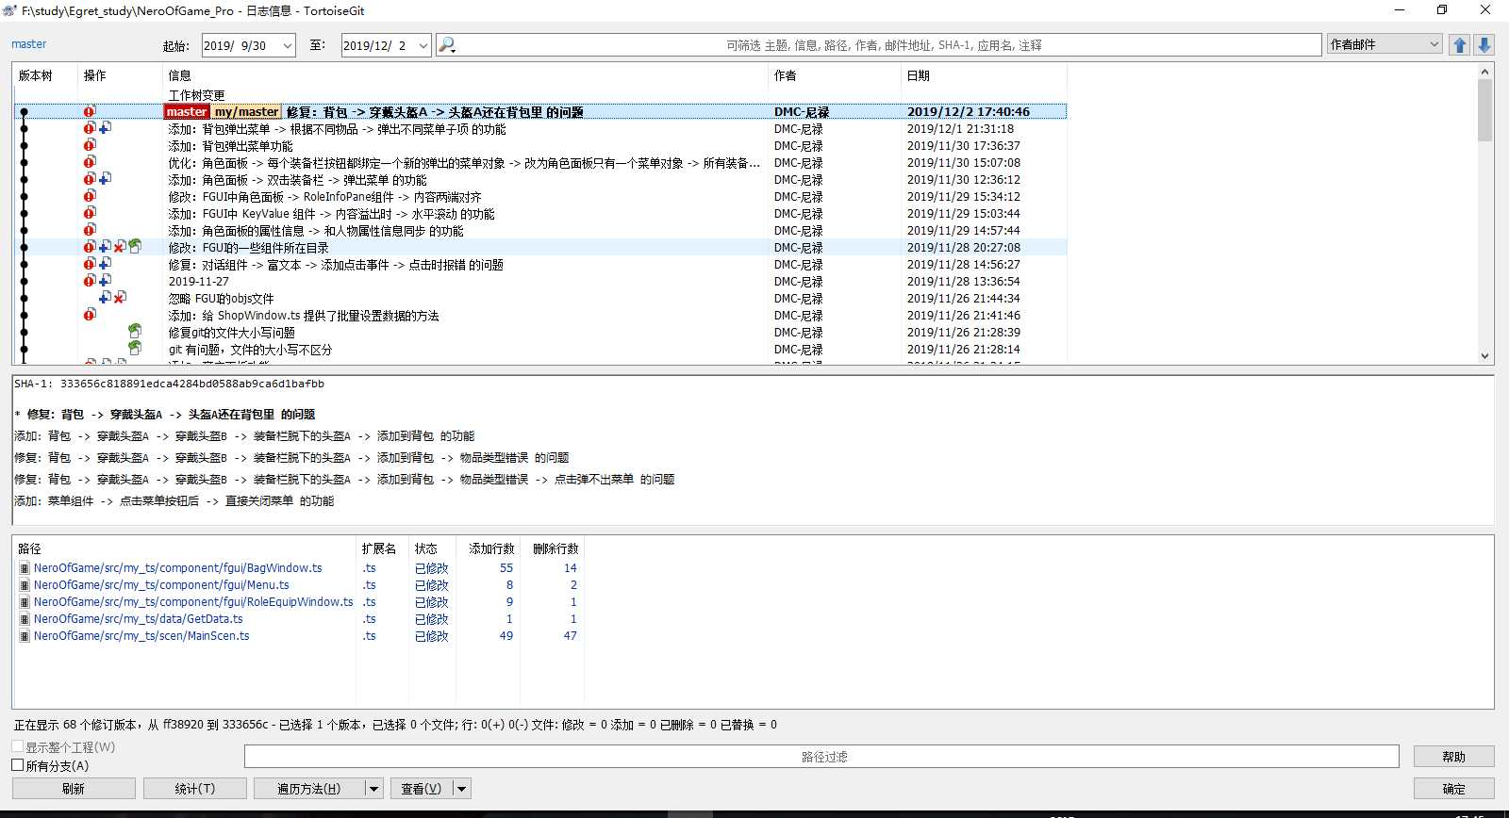Image resolution: width=1509 pixels, height=818 pixels.
Task: Select the 工作树变更 row
Action: pos(196,95)
